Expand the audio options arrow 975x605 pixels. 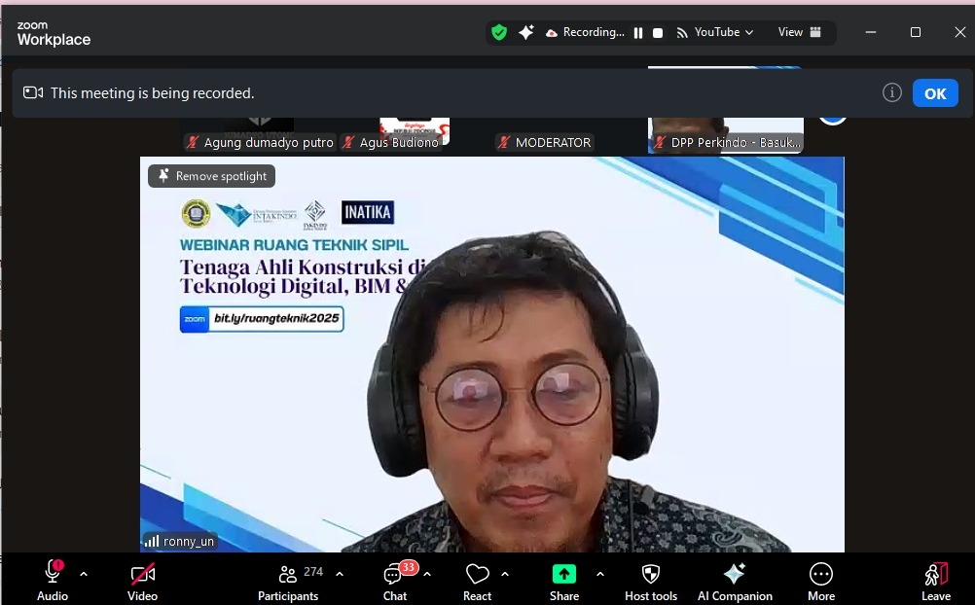84,574
